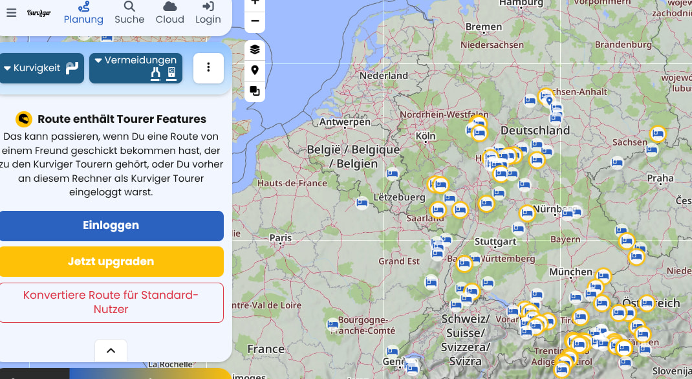Open the three-dot more options menu
The image size is (692, 379).
click(208, 68)
